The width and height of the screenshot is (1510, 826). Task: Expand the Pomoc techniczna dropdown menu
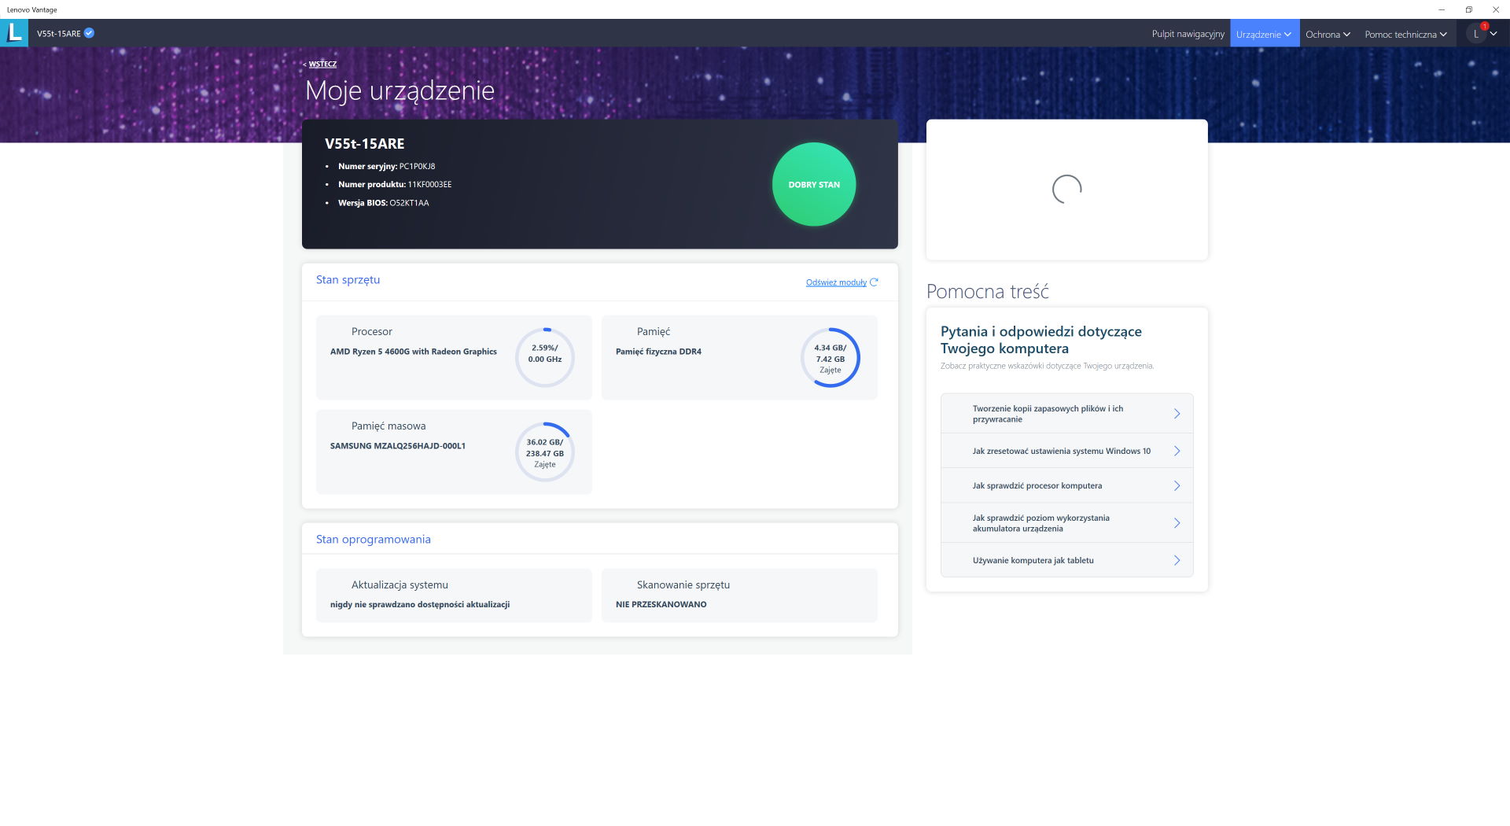tap(1405, 34)
